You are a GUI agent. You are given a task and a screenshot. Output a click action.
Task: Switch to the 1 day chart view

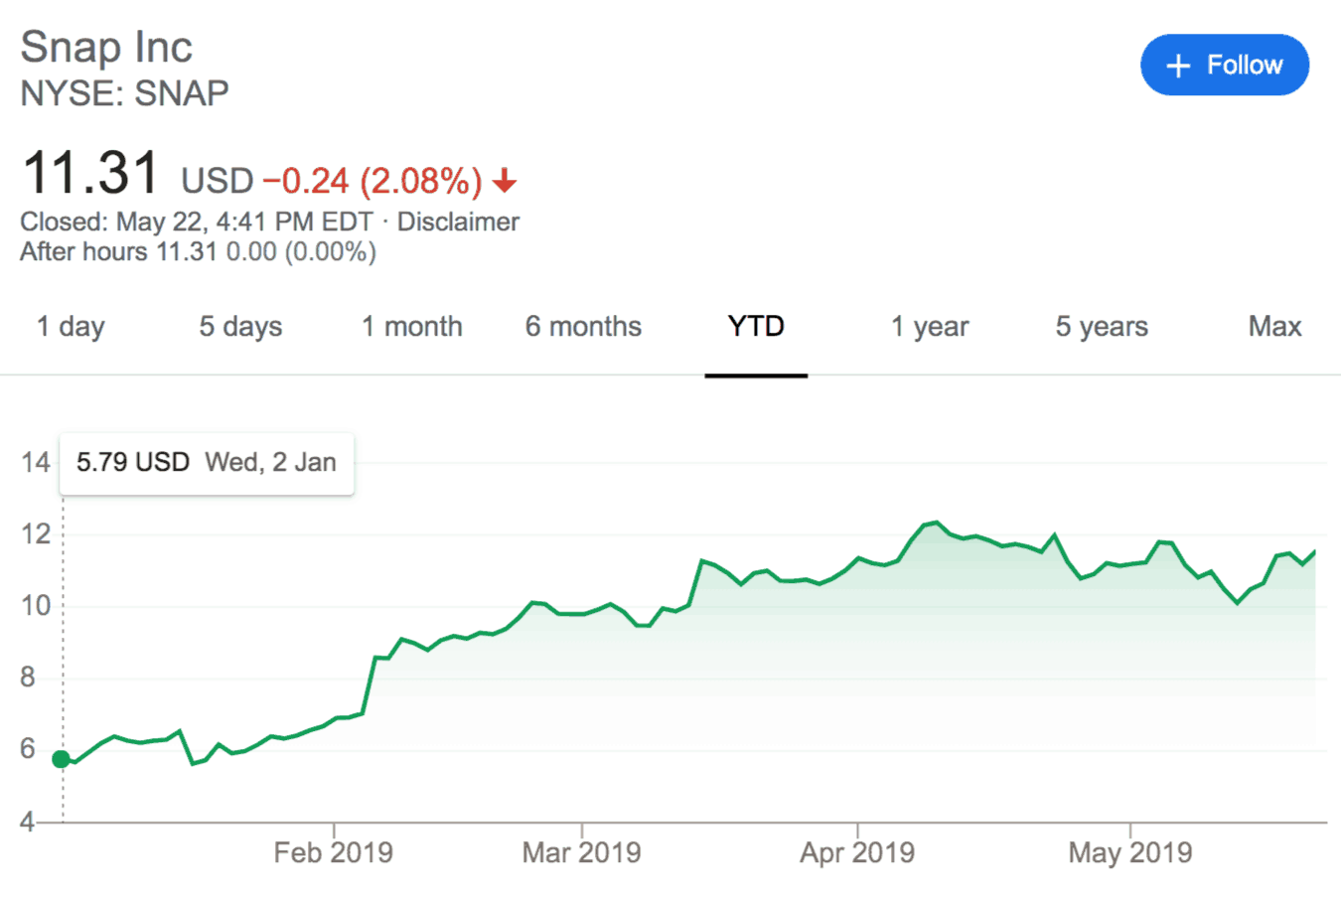(x=70, y=326)
